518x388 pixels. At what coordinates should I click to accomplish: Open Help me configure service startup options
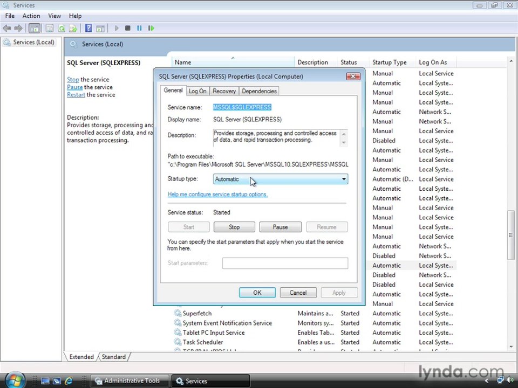217,195
